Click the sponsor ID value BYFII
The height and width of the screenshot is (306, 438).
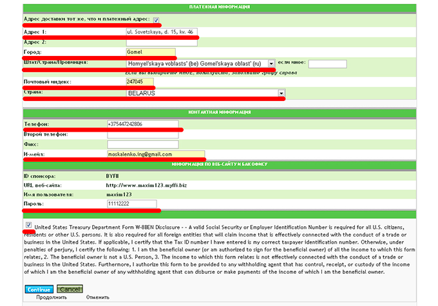click(112, 176)
